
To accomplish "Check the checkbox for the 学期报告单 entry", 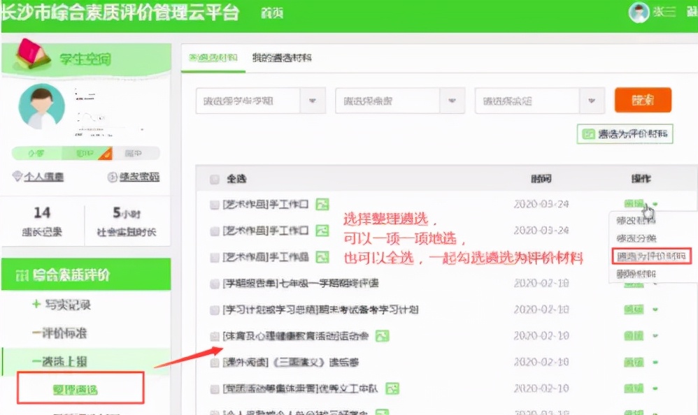I will tap(215, 284).
